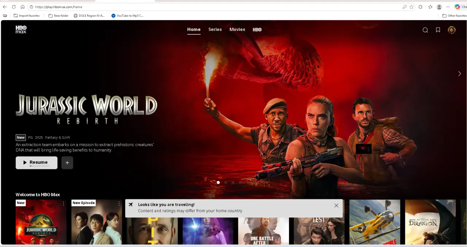The width and height of the screenshot is (467, 247).
Task: Click the HBO Max logo
Action: pyautogui.click(x=21, y=30)
